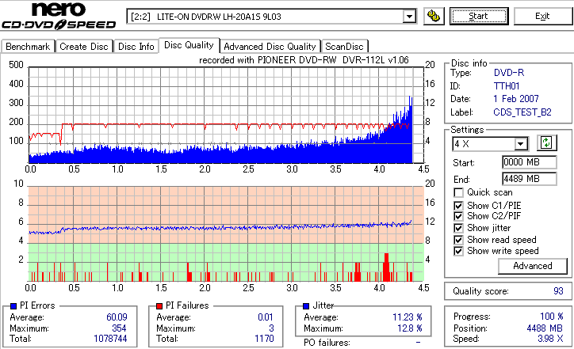Disable Show write speed checkbox
This screenshot has width=574, height=349.
(x=458, y=251)
